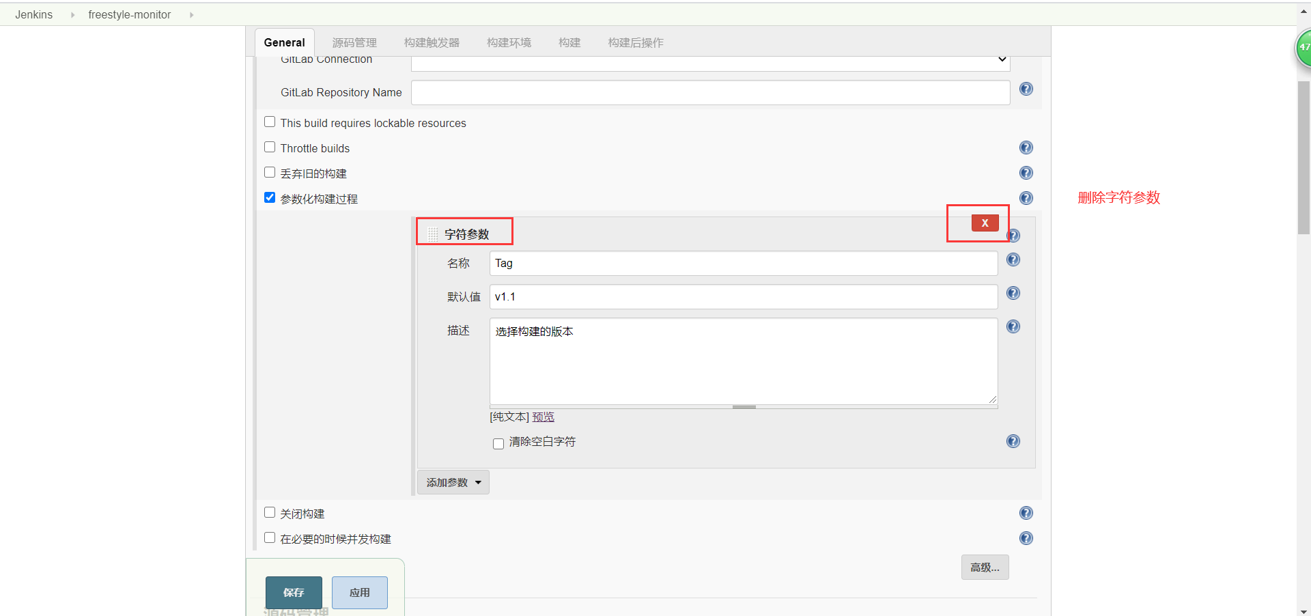Click the [纯文本] label
This screenshot has width=1311, height=616.
click(509, 417)
